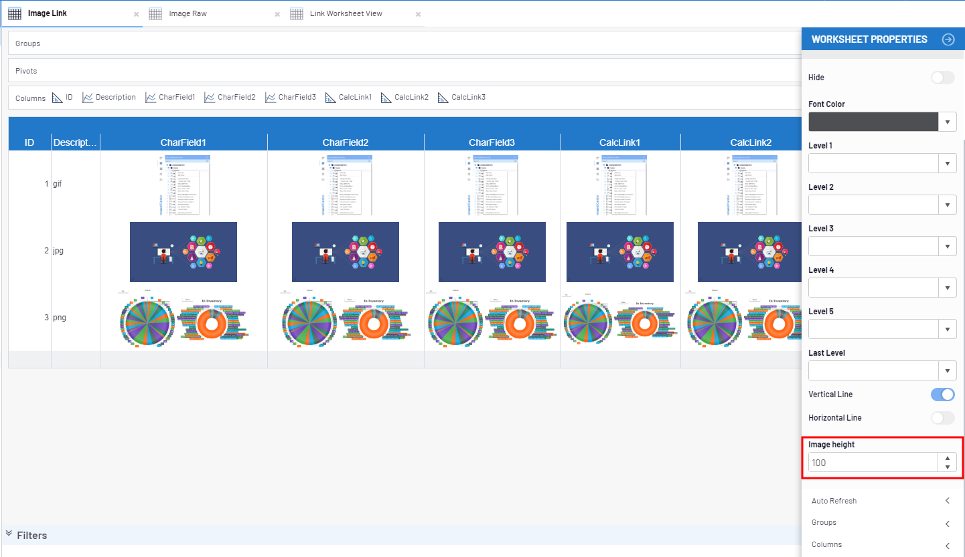Switch to Link Worksheet View tab

click(346, 13)
